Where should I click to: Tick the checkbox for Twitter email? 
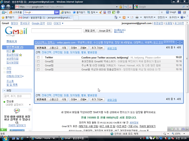38,57
